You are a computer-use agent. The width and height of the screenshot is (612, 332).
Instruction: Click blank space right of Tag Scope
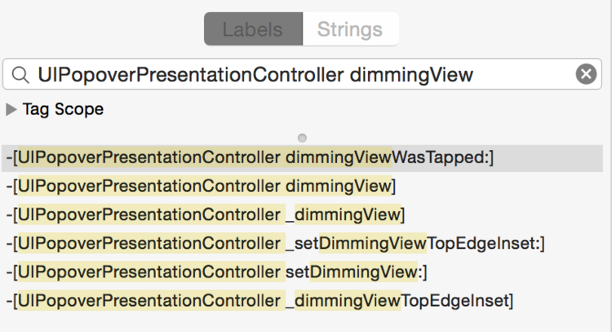351,109
